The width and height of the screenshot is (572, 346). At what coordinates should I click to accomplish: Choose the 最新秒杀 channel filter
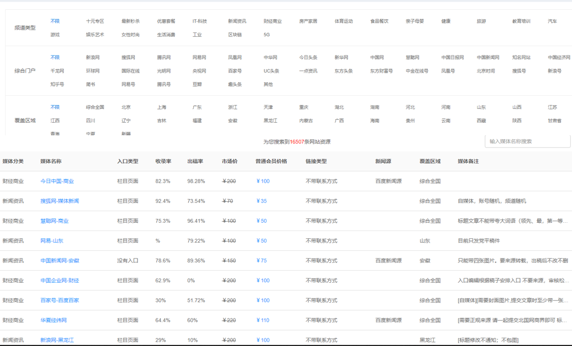130,21
